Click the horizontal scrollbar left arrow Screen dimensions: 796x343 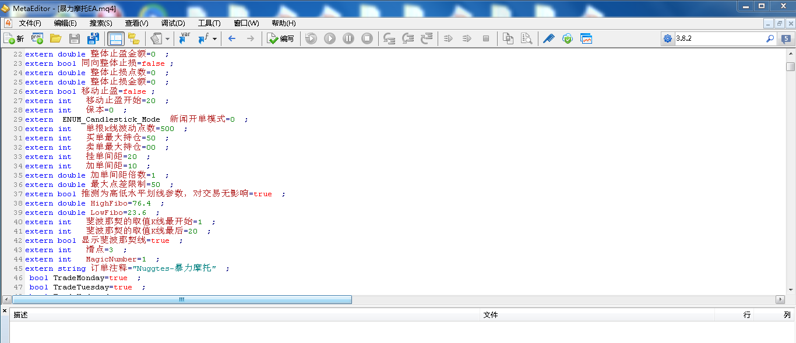pyautogui.click(x=7, y=299)
